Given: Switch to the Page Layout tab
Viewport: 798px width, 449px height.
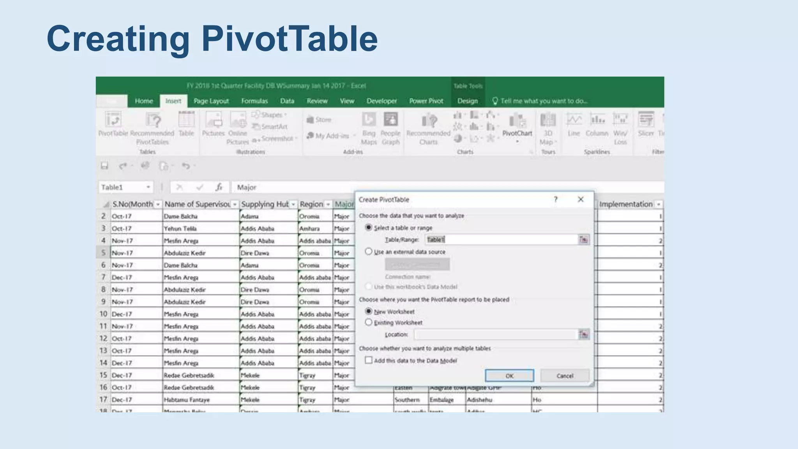Looking at the screenshot, I should click(x=211, y=101).
